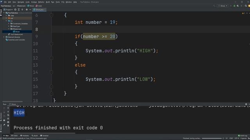Expand the .idea folder
Viewport: 250px width, 140px height.
[x=6, y=16]
